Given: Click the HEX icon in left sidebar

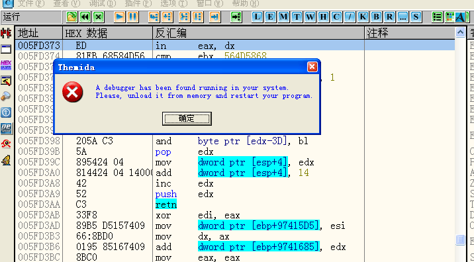Looking at the screenshot, I should (x=6, y=65).
